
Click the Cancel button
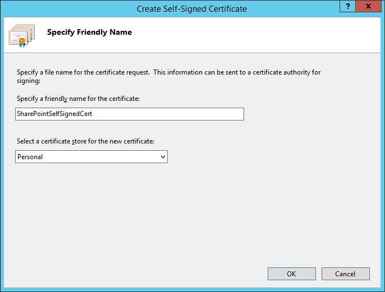pos(346,274)
